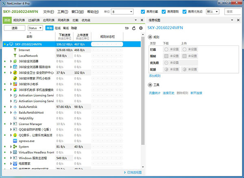Click the LocalNetwork filter funnel icon
Viewport: 244px width, 178px height.
coord(15,55)
